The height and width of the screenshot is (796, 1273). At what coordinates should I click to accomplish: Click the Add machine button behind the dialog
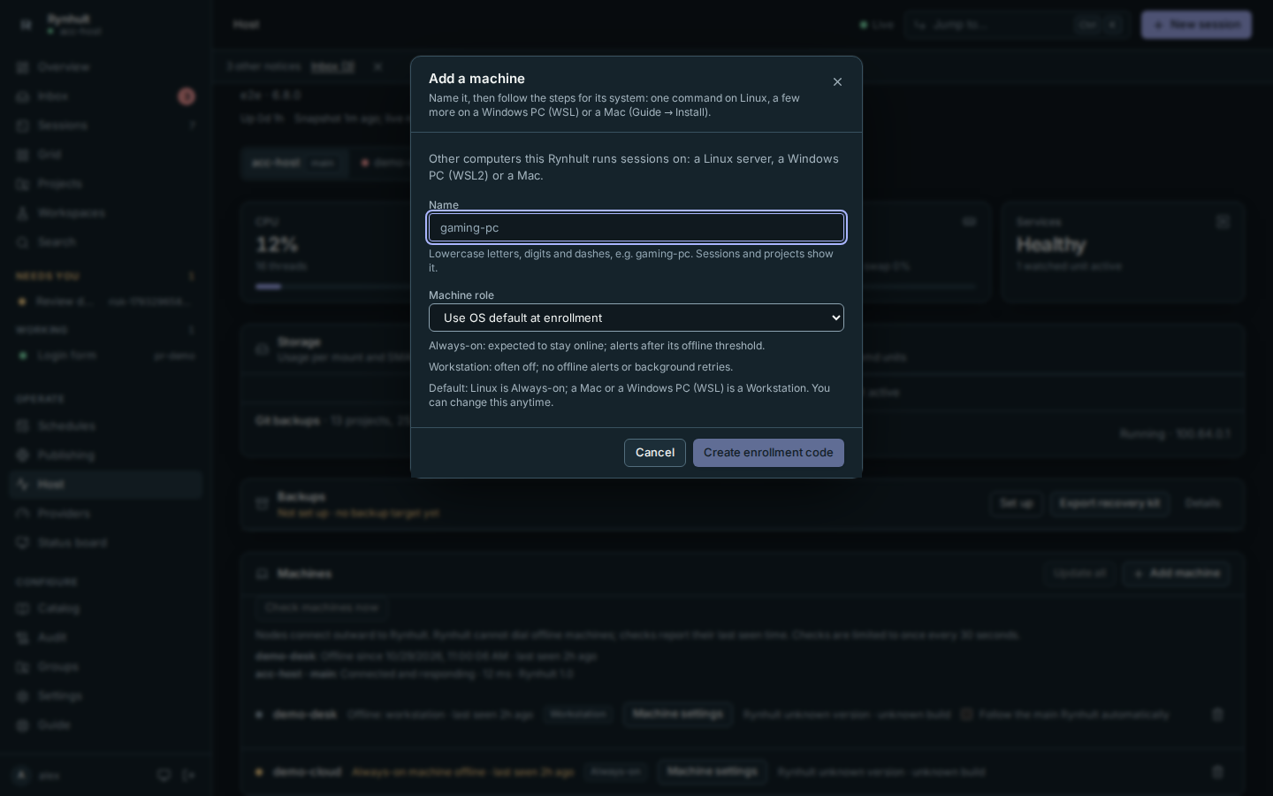pos(1176,574)
